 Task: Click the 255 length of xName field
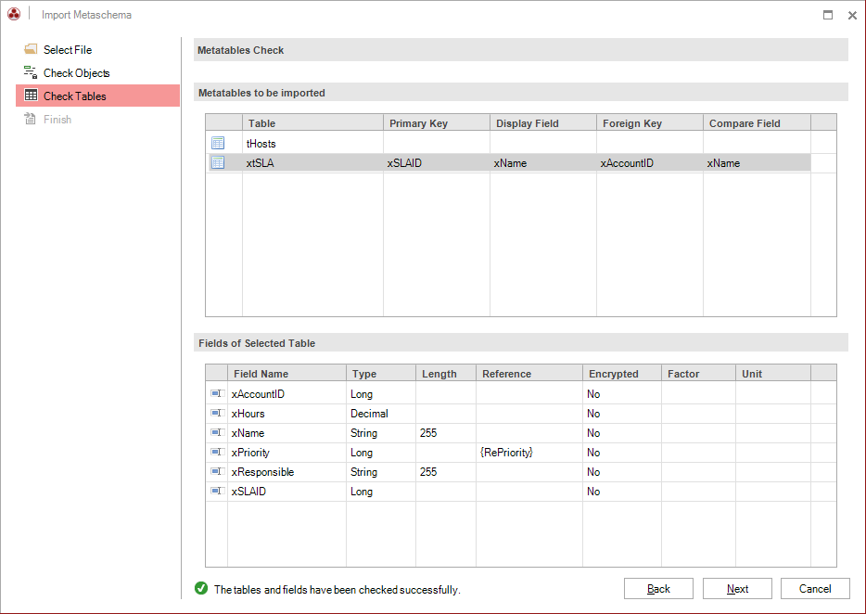click(x=428, y=433)
